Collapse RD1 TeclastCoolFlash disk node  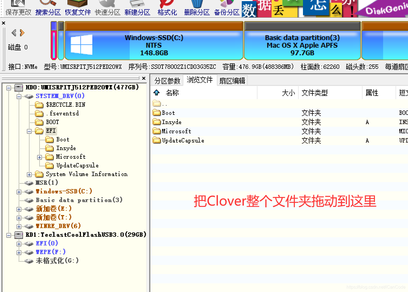(x=9, y=235)
